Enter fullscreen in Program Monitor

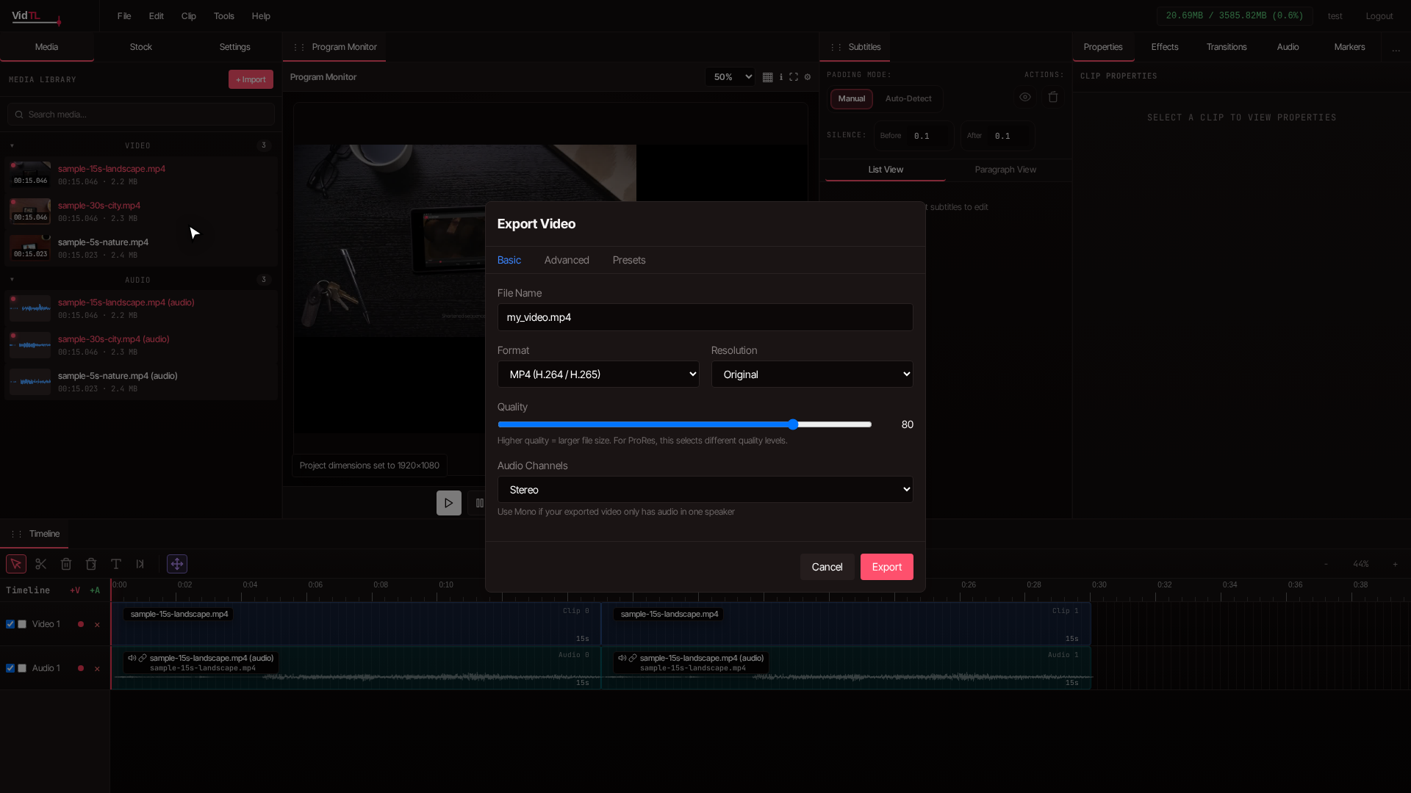coord(794,77)
